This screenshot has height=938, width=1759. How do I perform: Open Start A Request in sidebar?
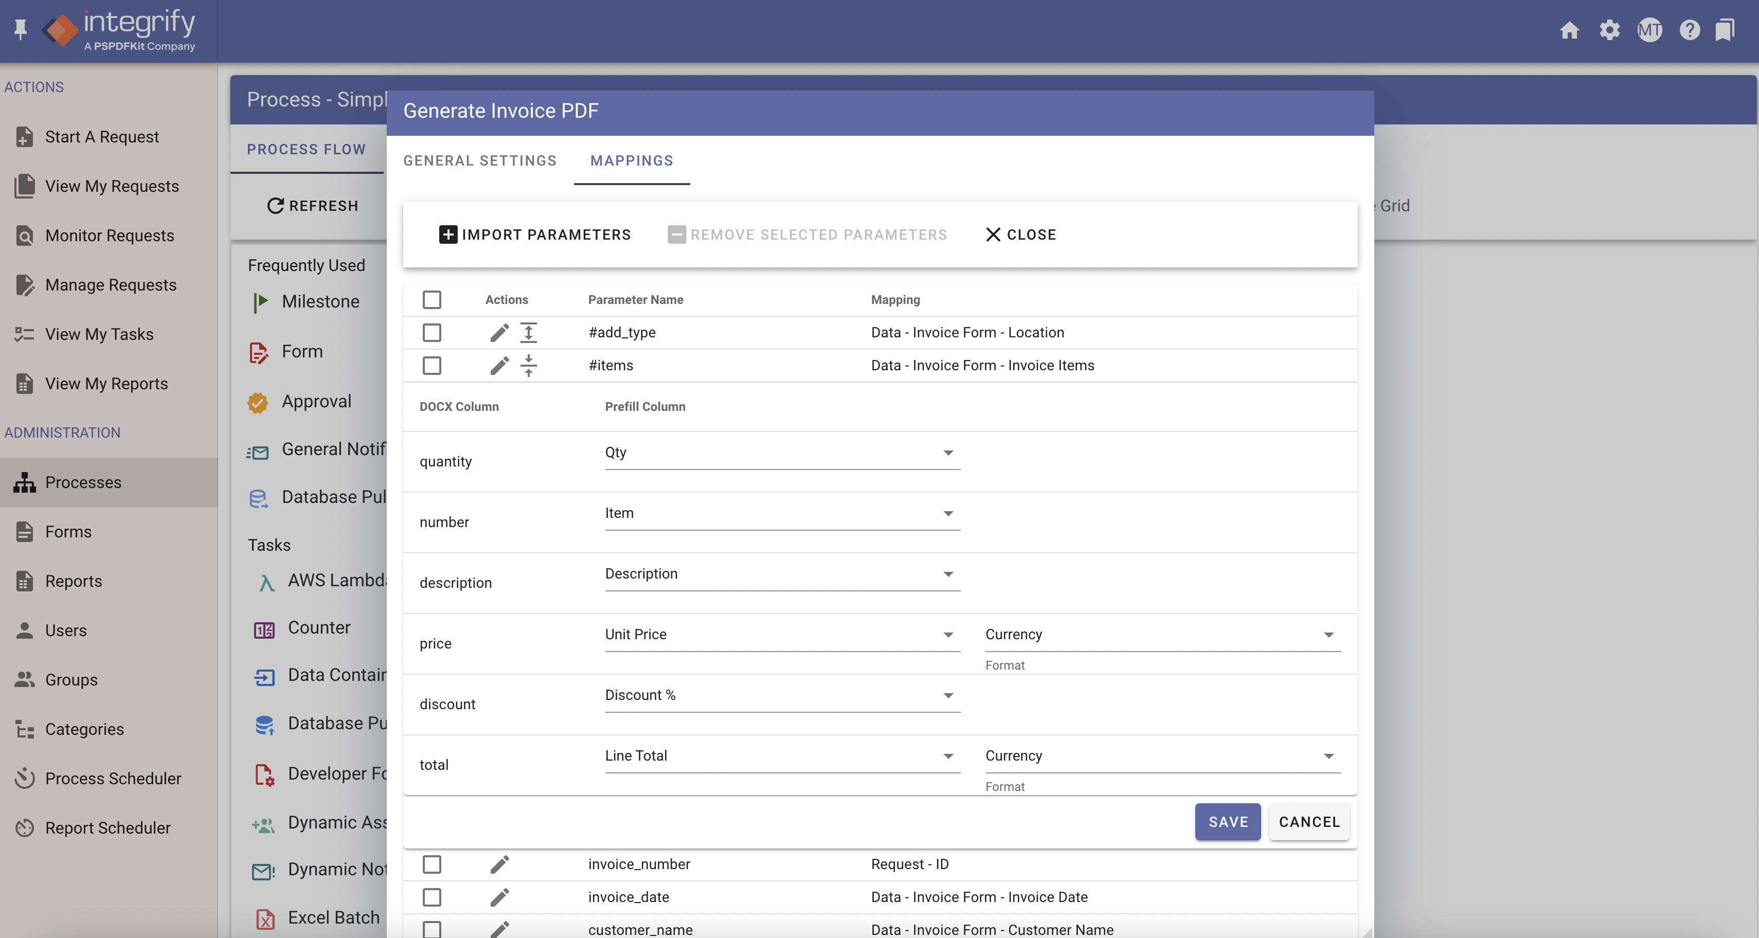[109, 137]
